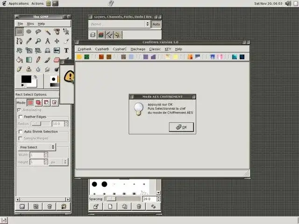This screenshot has height=224, width=299.
Task: Select the Paths tool
Action: (19, 41)
